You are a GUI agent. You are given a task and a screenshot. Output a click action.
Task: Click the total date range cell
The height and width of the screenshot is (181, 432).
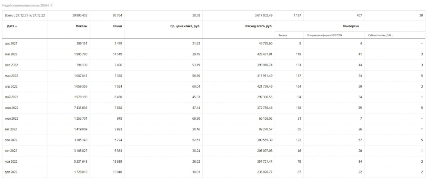click(24, 15)
